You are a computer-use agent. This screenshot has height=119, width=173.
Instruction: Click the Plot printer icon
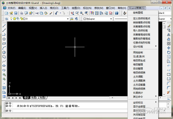22,13
